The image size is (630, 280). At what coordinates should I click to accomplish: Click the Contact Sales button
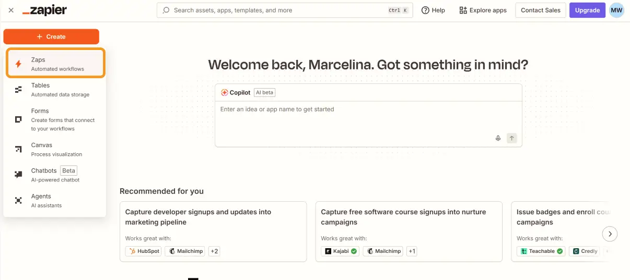pos(540,10)
